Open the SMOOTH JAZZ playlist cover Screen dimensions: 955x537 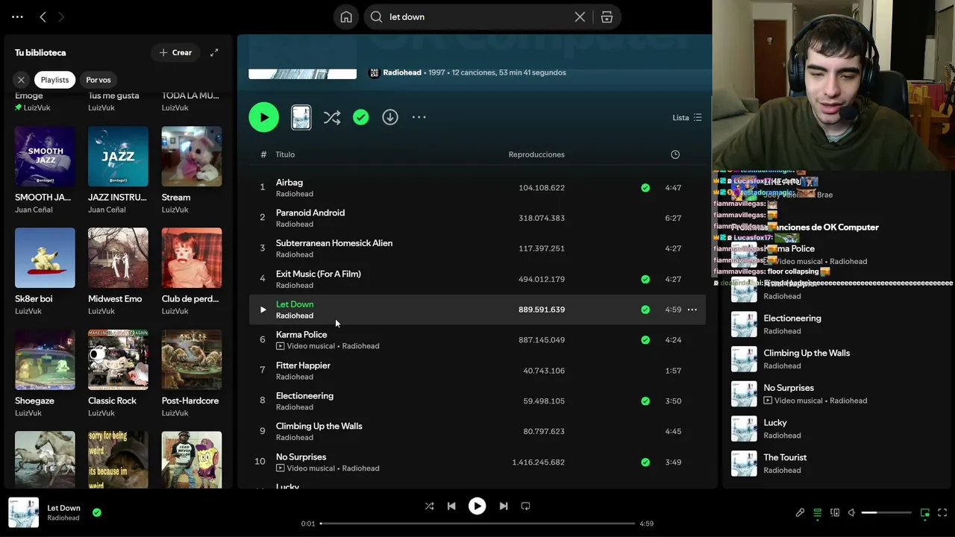(x=45, y=156)
